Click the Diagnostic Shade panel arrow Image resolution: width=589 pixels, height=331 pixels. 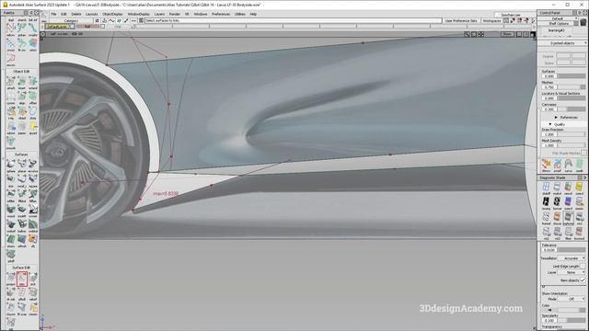[585, 177]
